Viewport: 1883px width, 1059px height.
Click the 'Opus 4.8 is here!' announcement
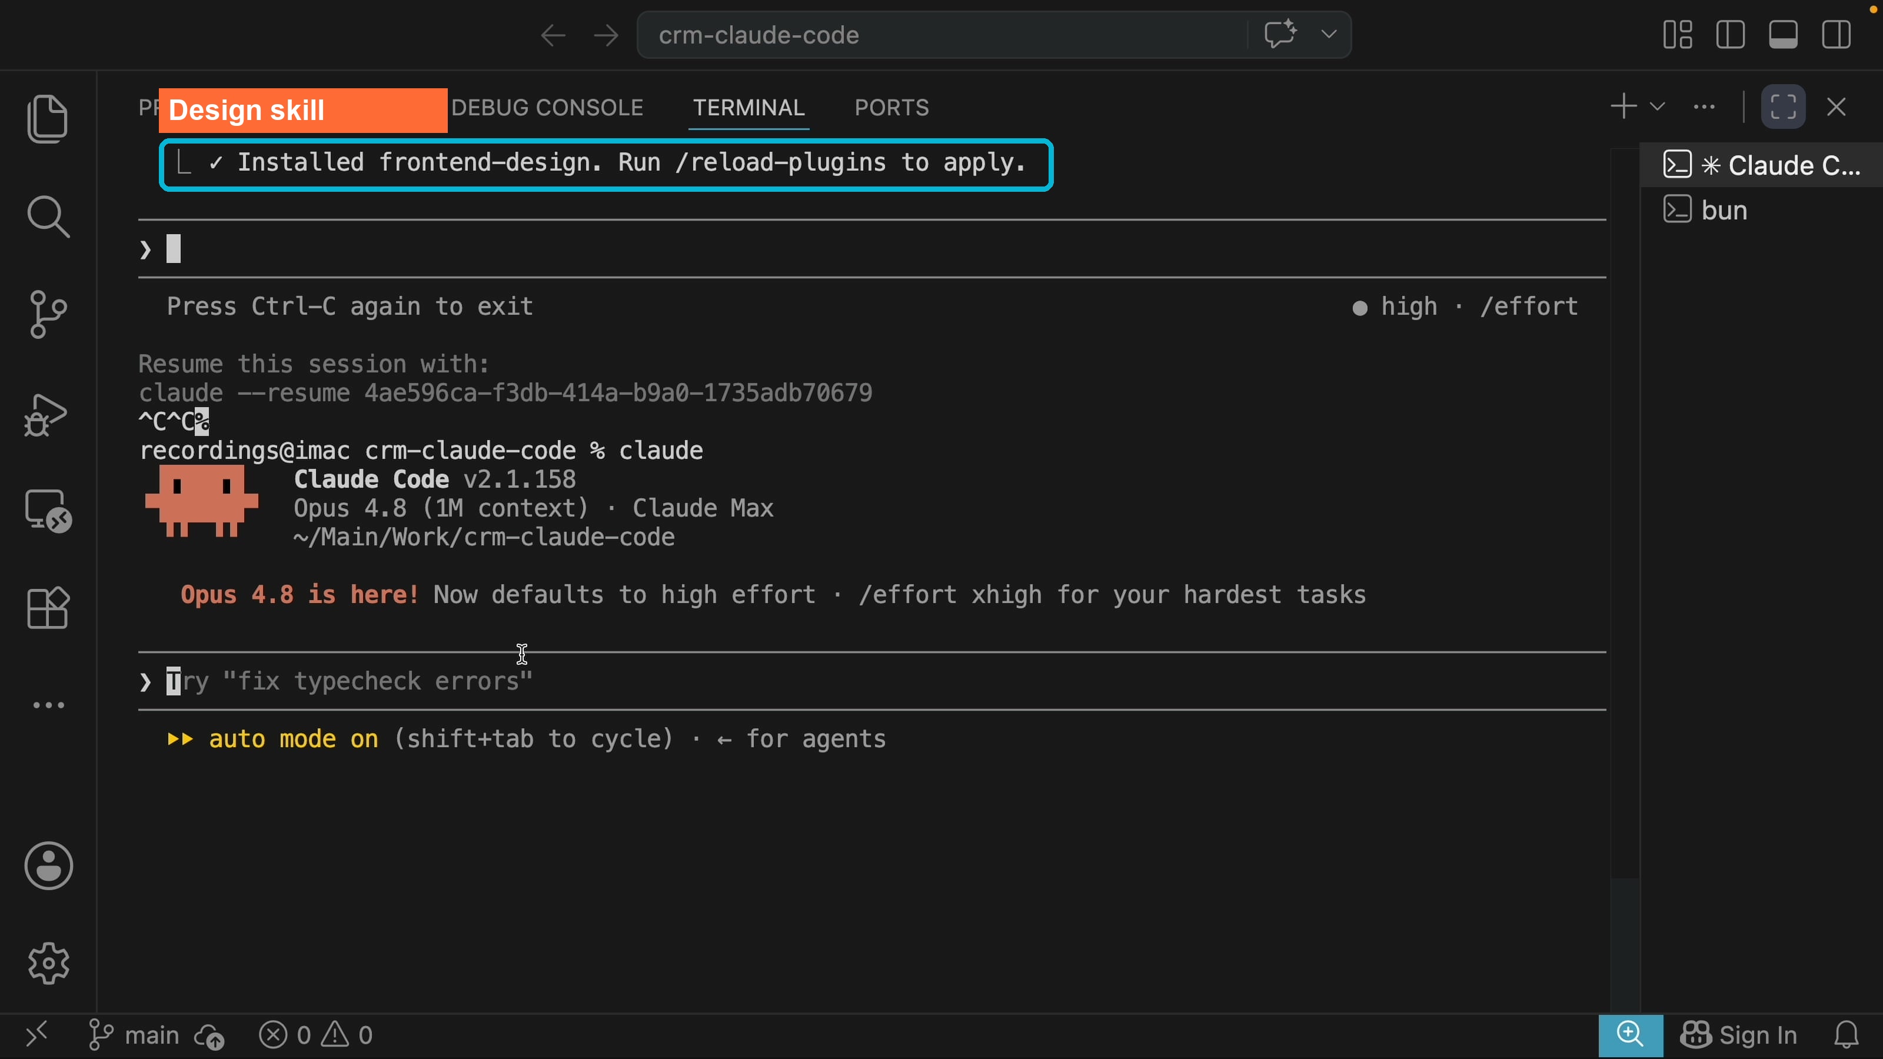[x=300, y=594]
